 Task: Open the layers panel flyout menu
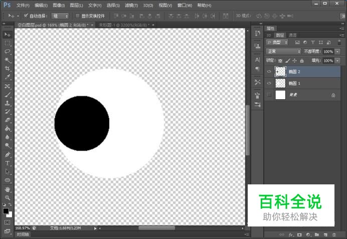341,35
